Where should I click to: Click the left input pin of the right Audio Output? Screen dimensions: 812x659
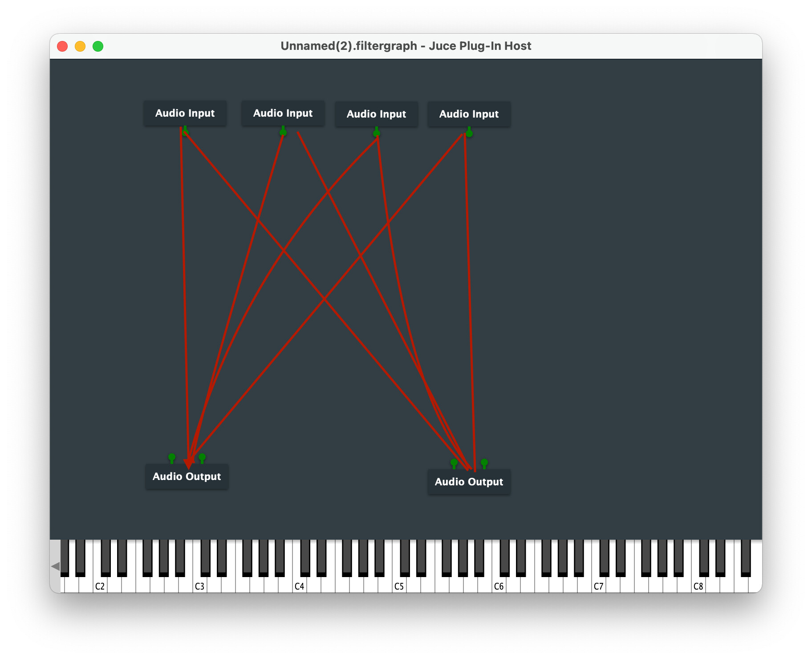point(454,464)
